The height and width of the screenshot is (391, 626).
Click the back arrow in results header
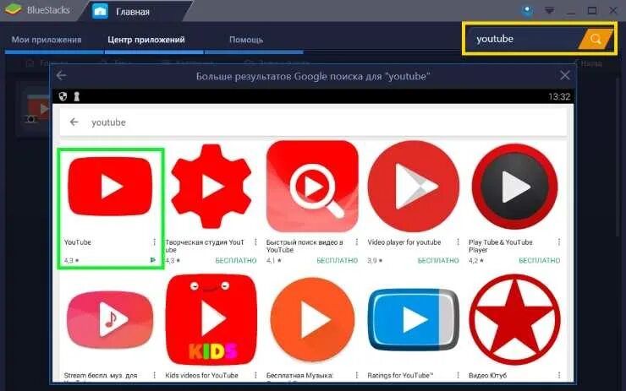click(x=61, y=75)
